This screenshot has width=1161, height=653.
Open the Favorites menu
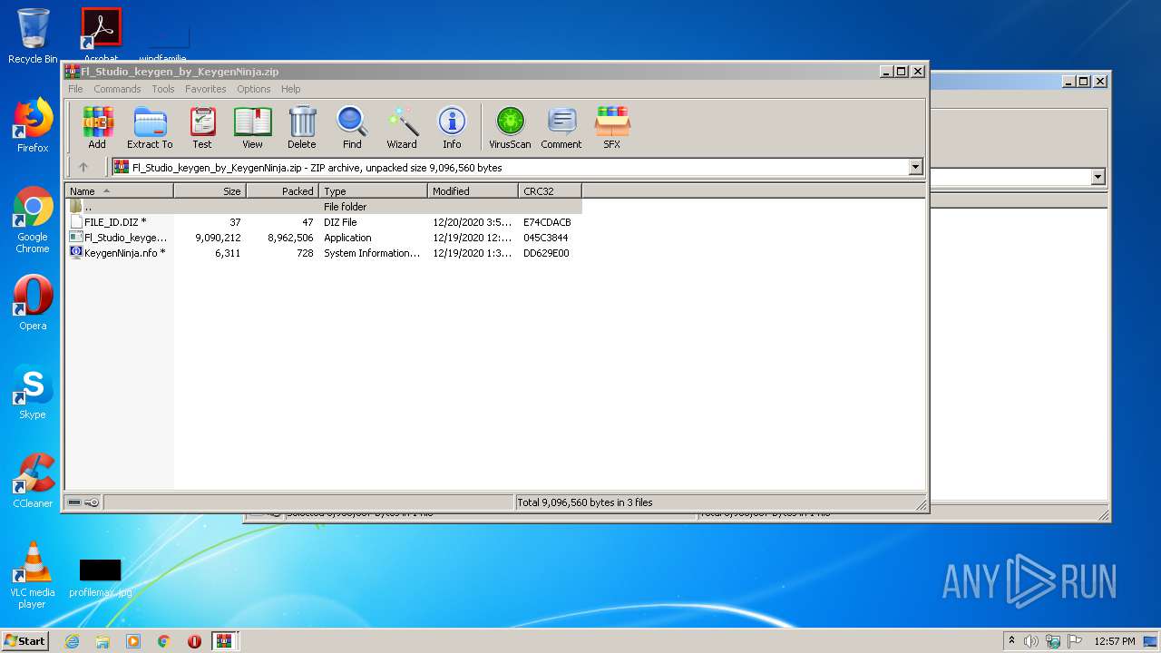(x=206, y=89)
